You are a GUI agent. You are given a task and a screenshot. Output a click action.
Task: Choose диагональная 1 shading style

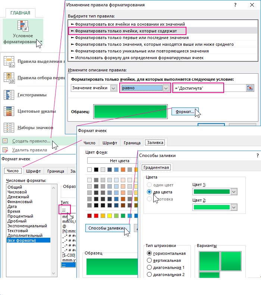point(149,267)
